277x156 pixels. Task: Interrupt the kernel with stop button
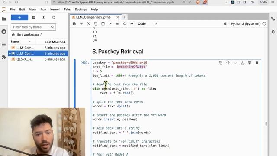(x=117, y=24)
